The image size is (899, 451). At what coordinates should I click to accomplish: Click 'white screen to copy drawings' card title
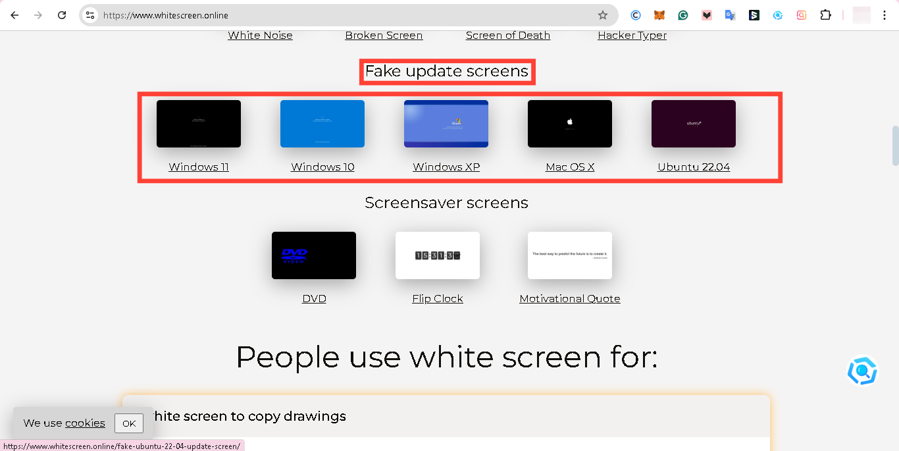245,416
